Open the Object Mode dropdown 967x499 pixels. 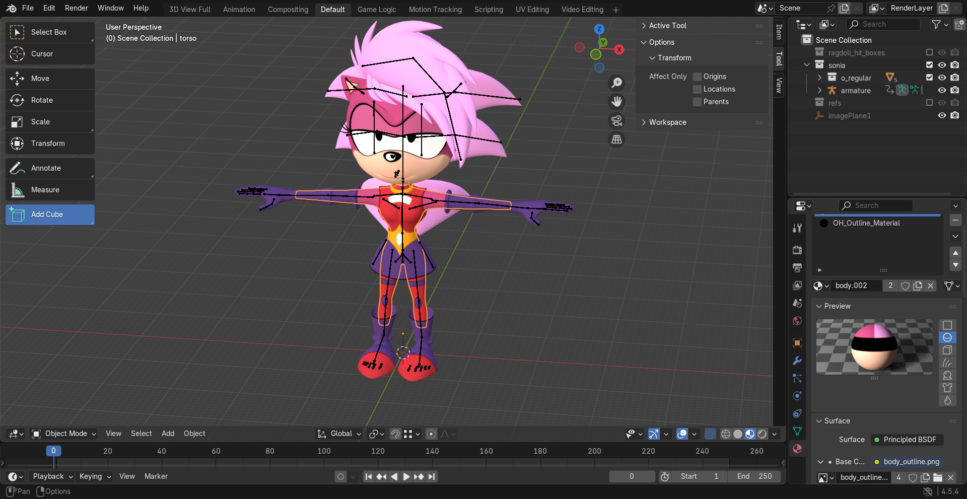[x=64, y=434]
